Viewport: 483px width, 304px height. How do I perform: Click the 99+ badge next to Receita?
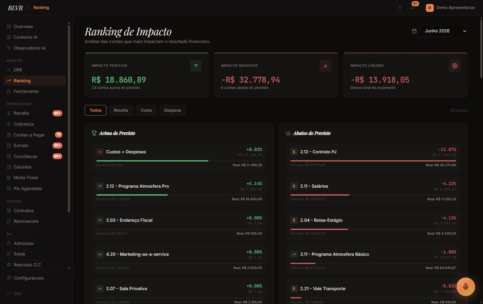pos(57,113)
